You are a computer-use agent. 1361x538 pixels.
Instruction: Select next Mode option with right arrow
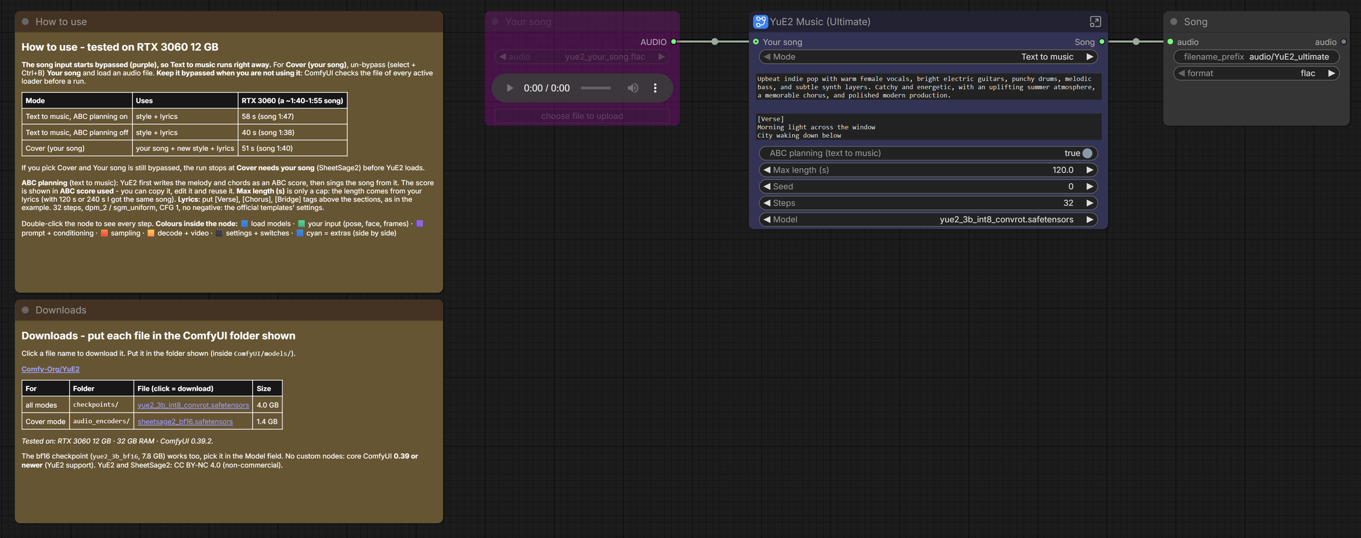(1089, 57)
